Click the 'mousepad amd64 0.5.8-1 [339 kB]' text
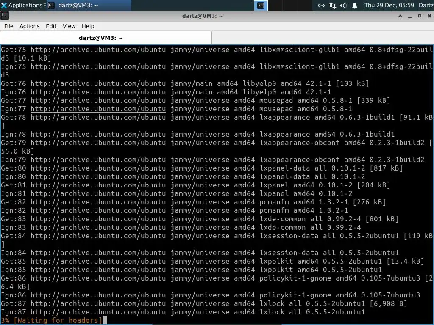 coord(325,100)
